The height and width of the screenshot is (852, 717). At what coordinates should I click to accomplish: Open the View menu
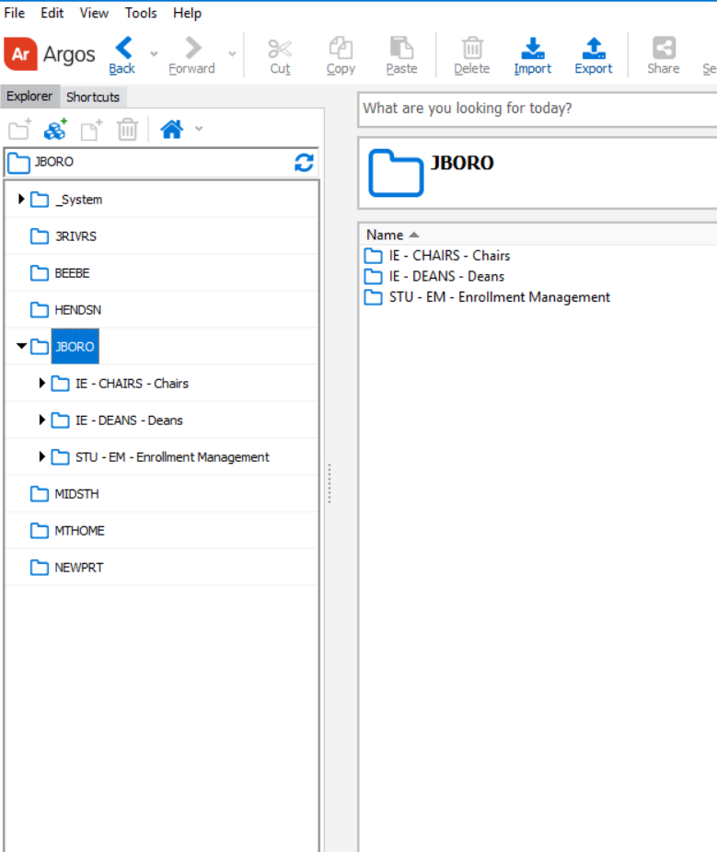94,13
